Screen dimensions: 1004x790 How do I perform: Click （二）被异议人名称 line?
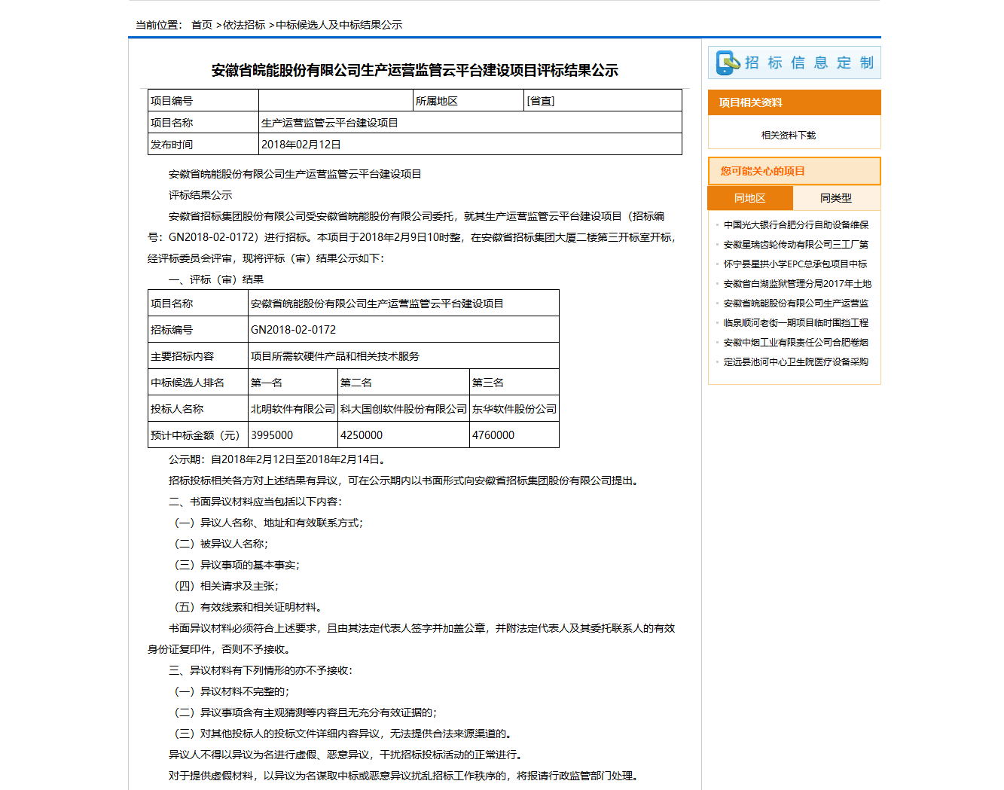[221, 544]
